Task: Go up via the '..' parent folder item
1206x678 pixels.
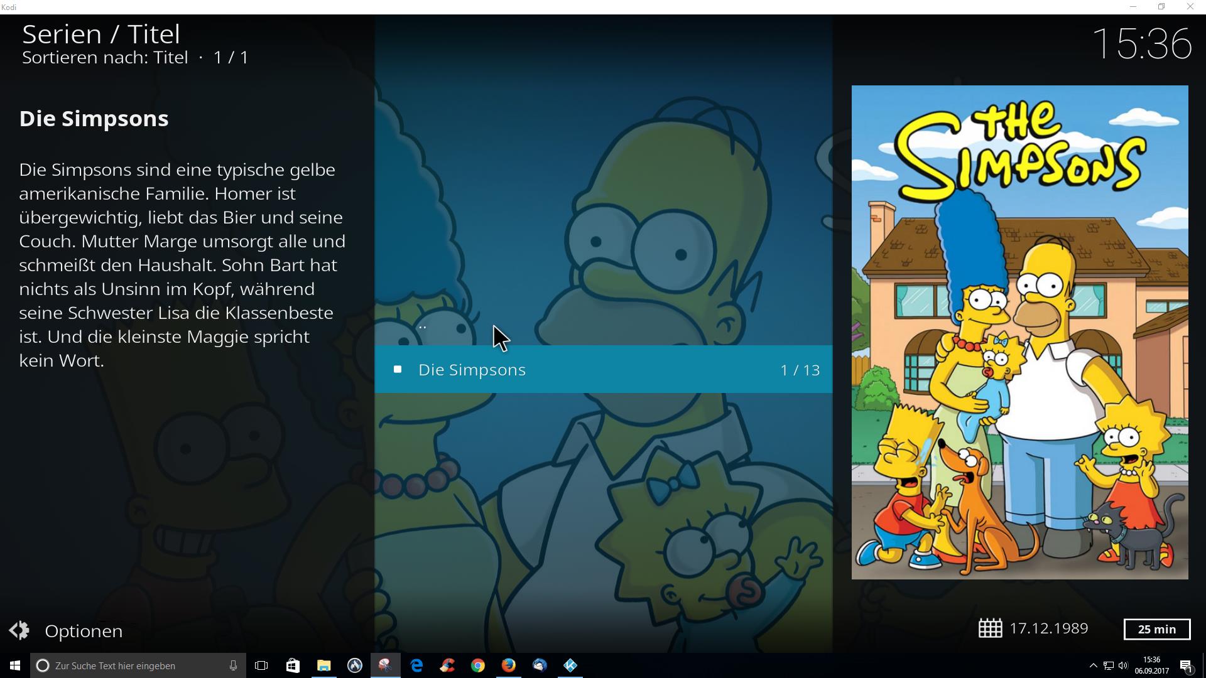Action: pyautogui.click(x=422, y=326)
